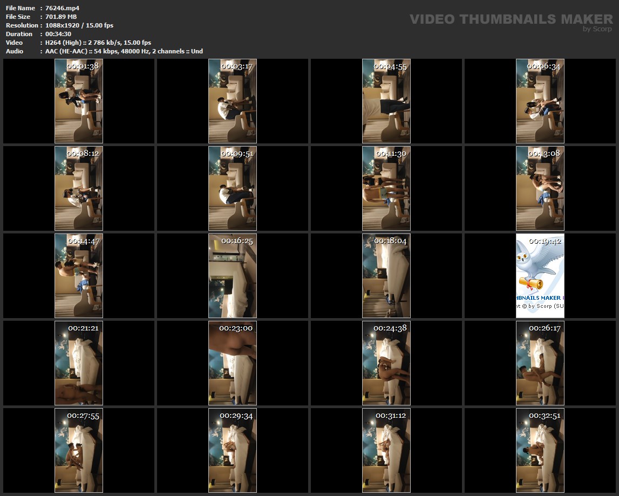
Task: Click the VIDEO THUMBNAILS MAKER watermark
Action: click(511, 19)
